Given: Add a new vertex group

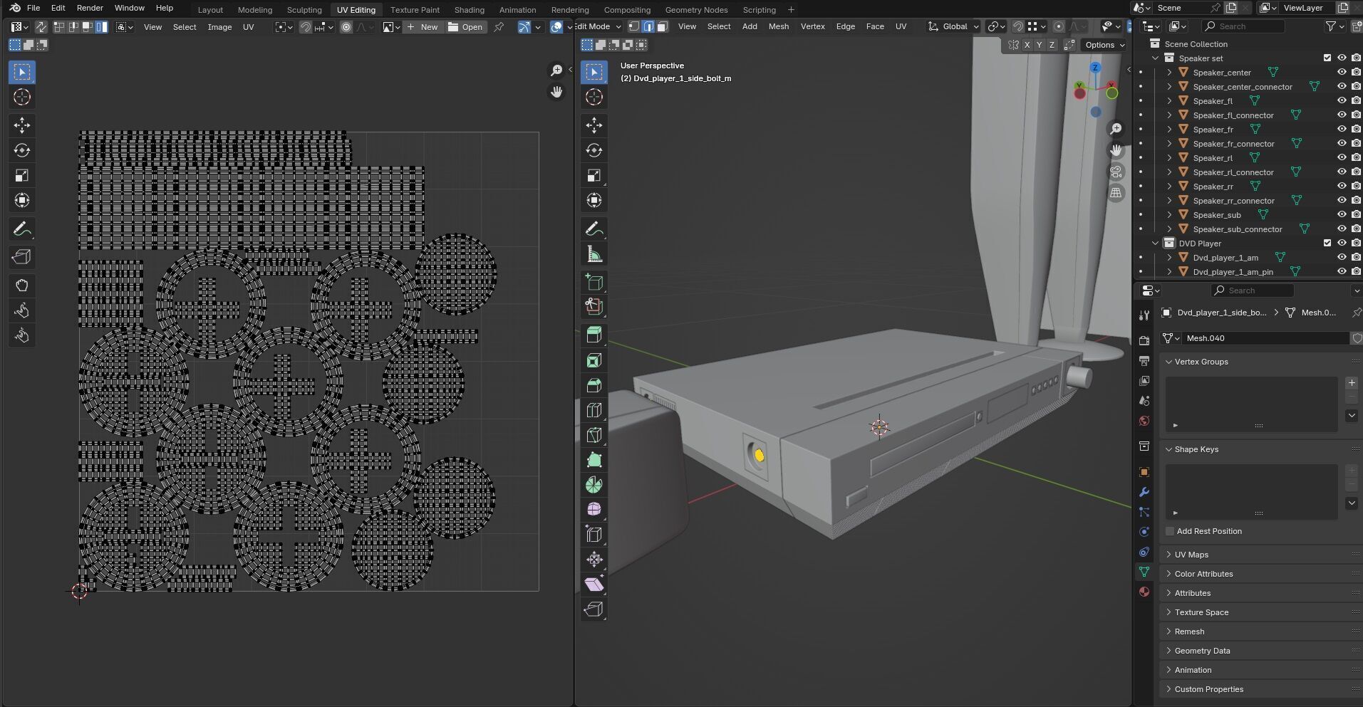Looking at the screenshot, I should 1352,383.
